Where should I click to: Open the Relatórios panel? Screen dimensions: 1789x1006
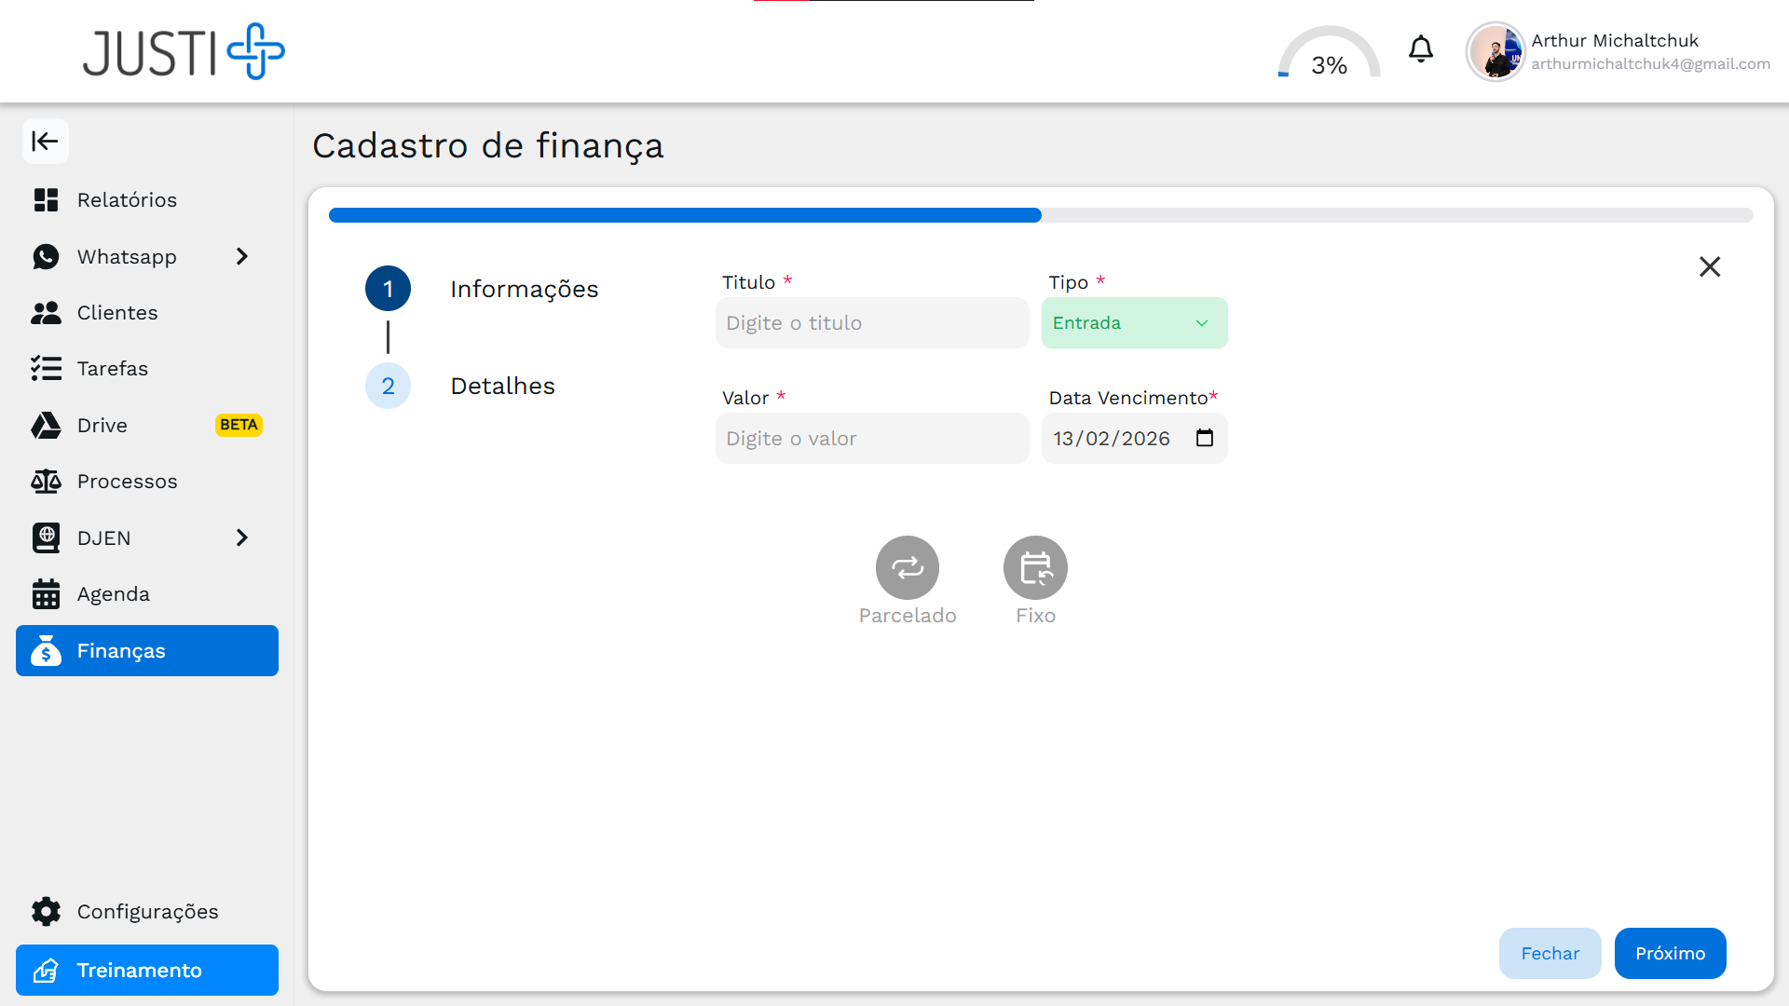[x=127, y=199]
